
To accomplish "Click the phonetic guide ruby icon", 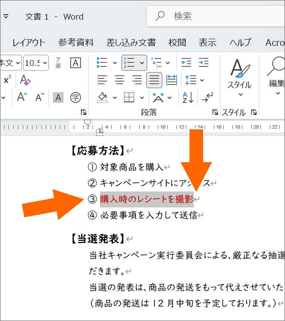I will pos(58,63).
